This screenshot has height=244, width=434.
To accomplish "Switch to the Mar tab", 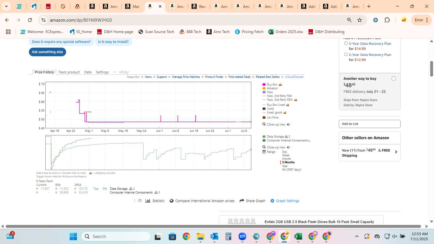I will (132, 6).
